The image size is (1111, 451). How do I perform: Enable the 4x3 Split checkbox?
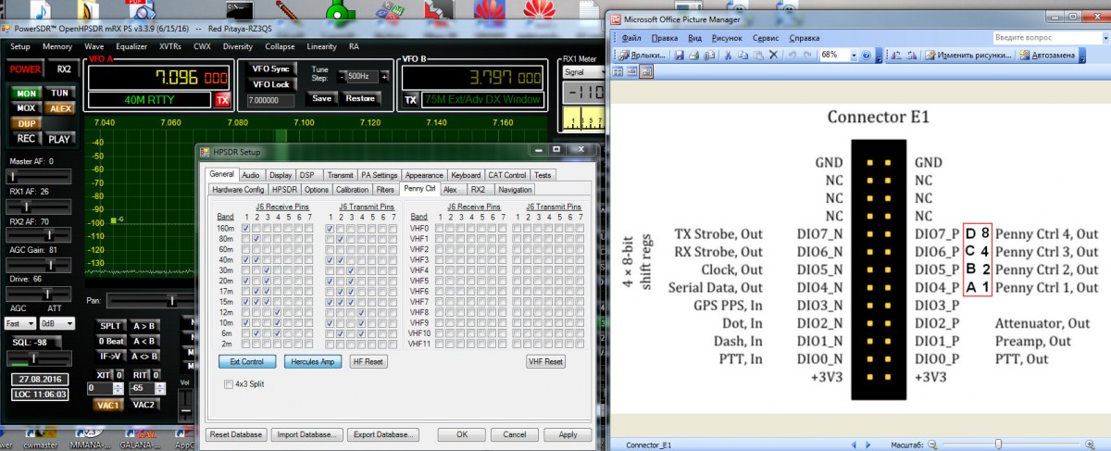(229, 384)
